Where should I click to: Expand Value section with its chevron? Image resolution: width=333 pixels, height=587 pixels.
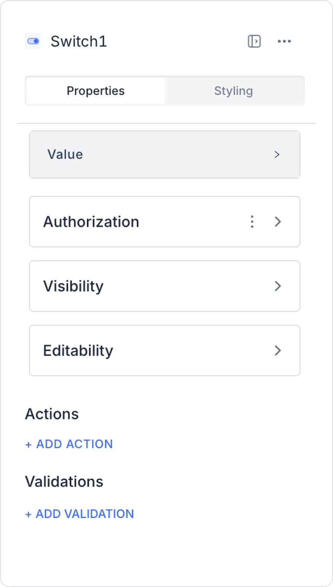pos(277,154)
